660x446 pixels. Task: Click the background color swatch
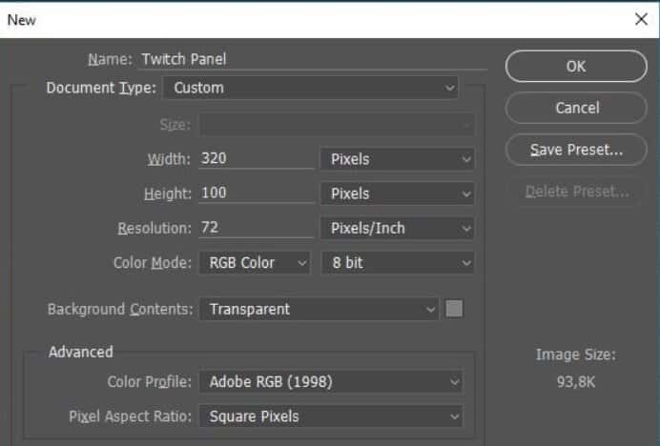pos(454,309)
